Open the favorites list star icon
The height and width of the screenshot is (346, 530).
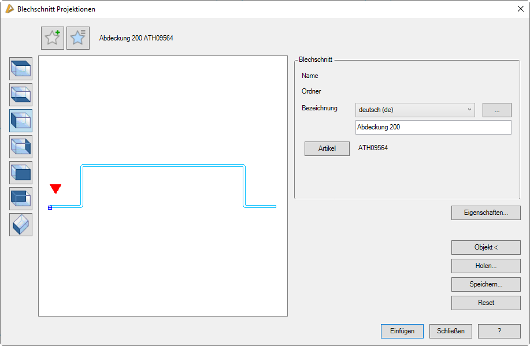coord(78,38)
